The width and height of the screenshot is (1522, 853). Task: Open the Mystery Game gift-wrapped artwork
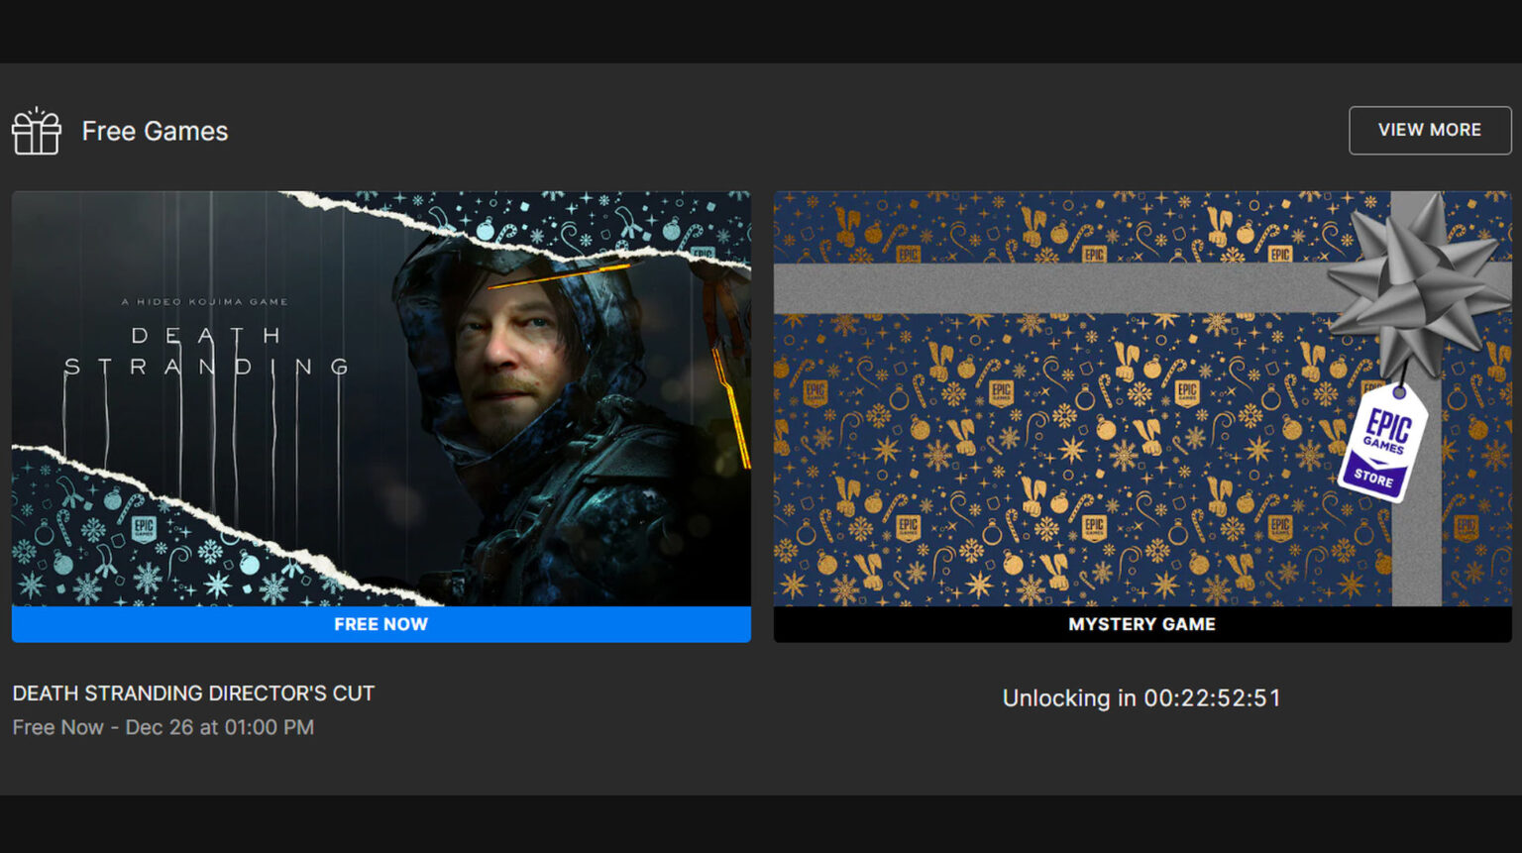coord(1142,398)
